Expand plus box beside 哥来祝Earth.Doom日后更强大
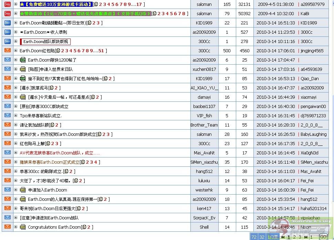 coord(15,209)
